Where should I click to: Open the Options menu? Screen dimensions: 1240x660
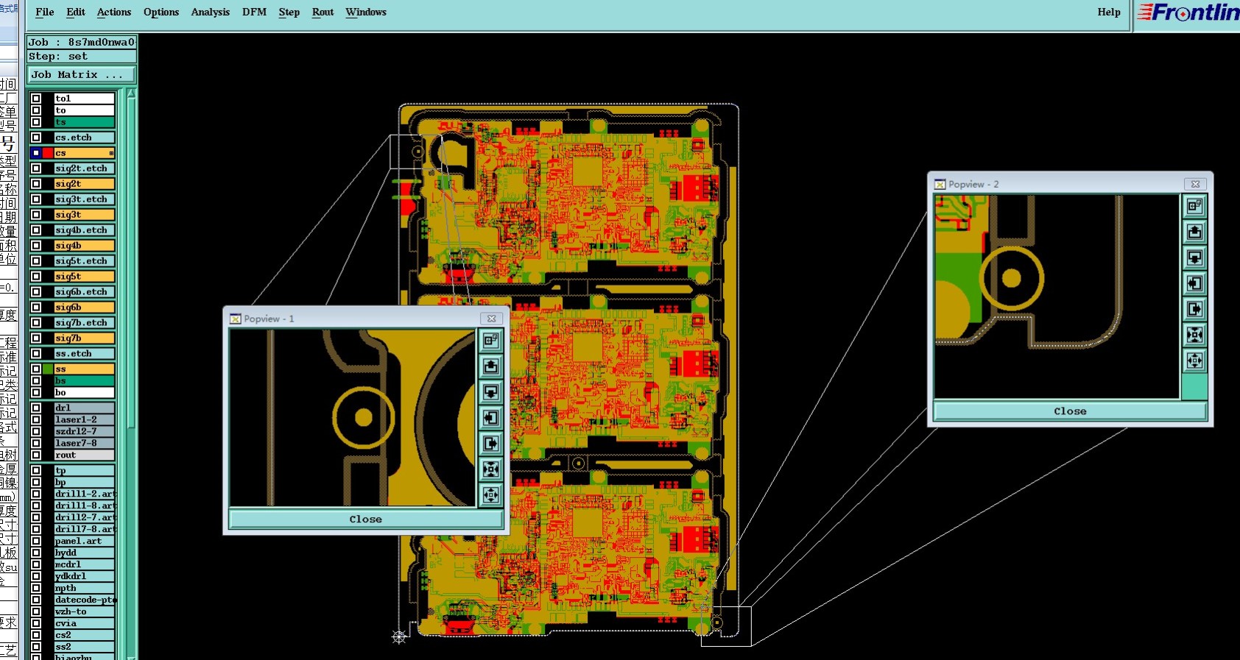[161, 12]
